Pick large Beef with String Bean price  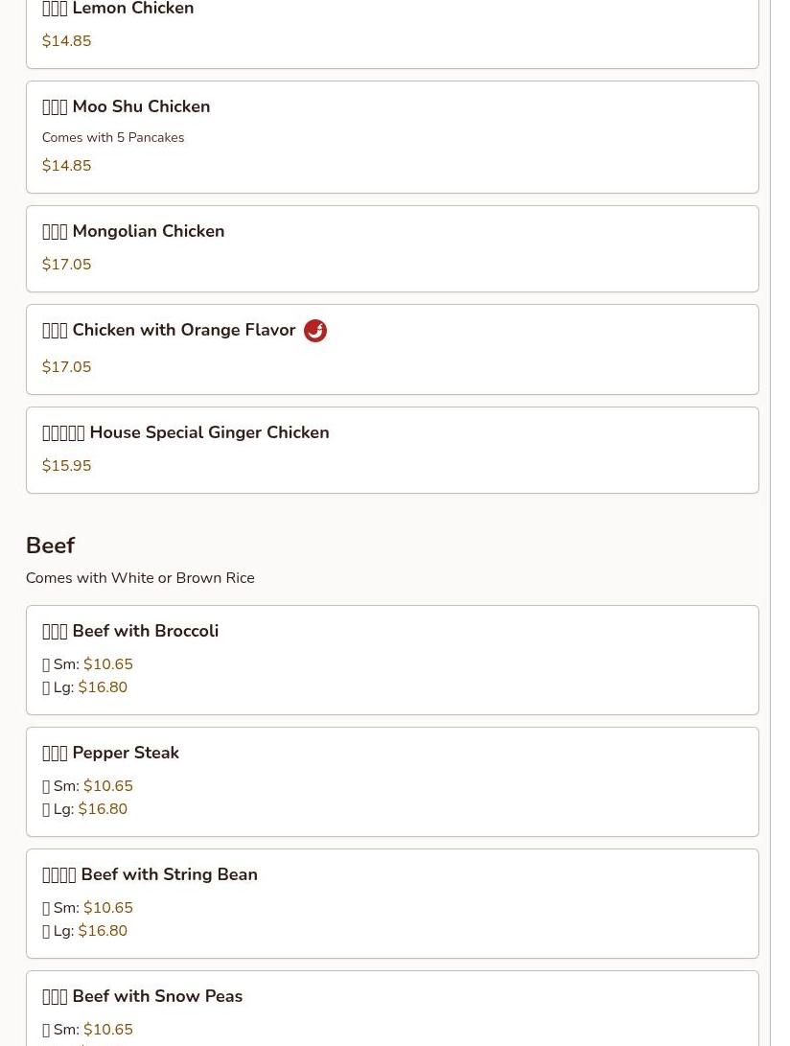pyautogui.click(x=103, y=931)
